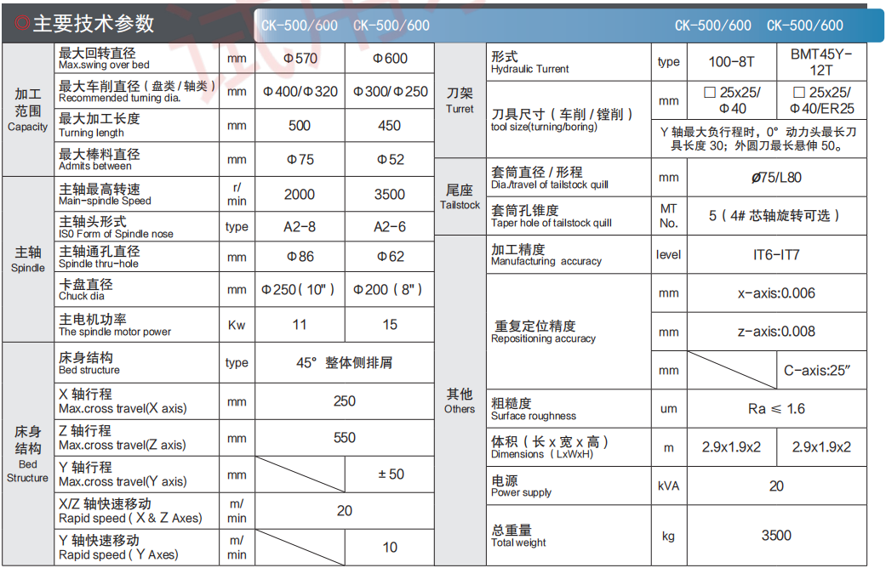This screenshot has height=568, width=886.
Task: Select the X&Z rapid speed 20 value
Action: click(345, 510)
